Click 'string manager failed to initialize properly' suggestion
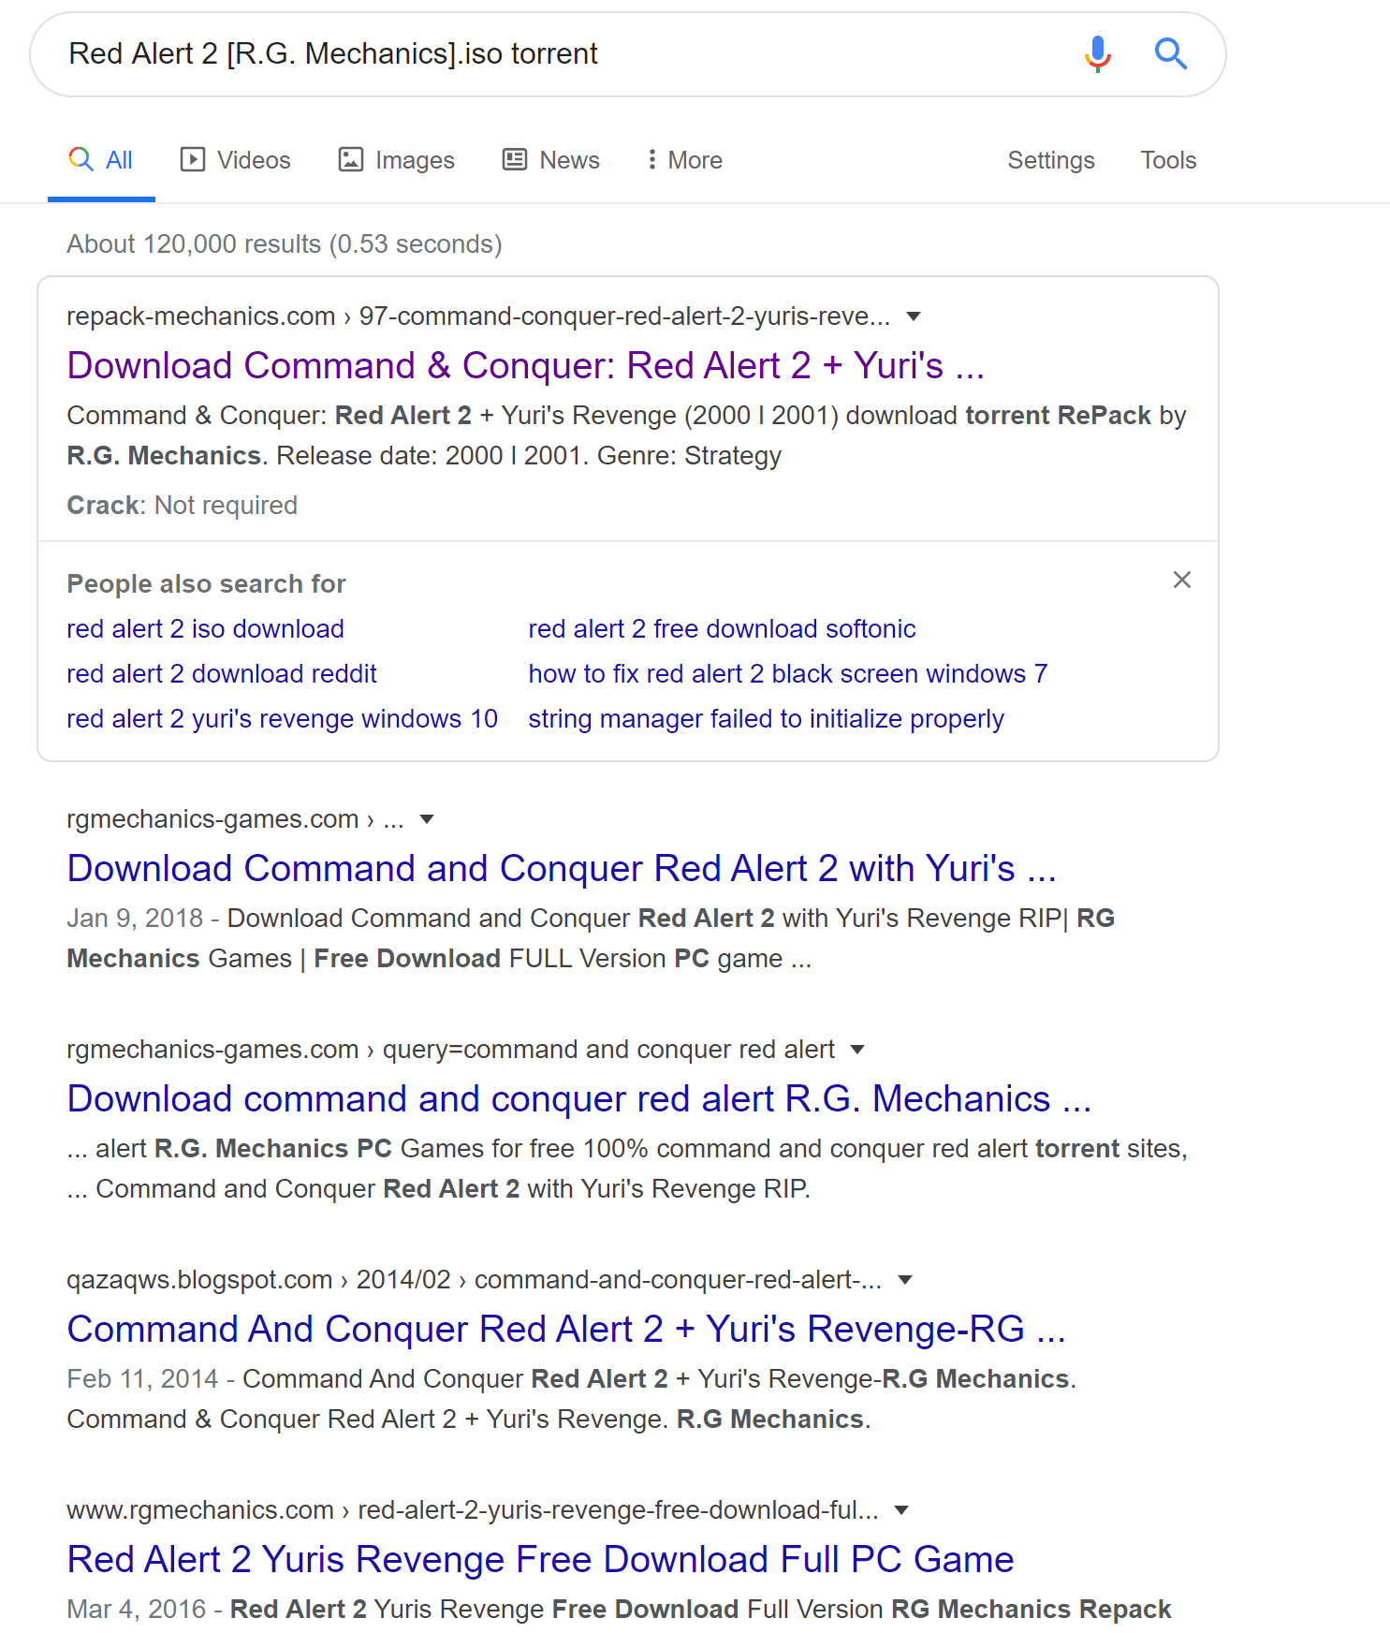Screen dimensions: 1390x1633 pos(765,719)
